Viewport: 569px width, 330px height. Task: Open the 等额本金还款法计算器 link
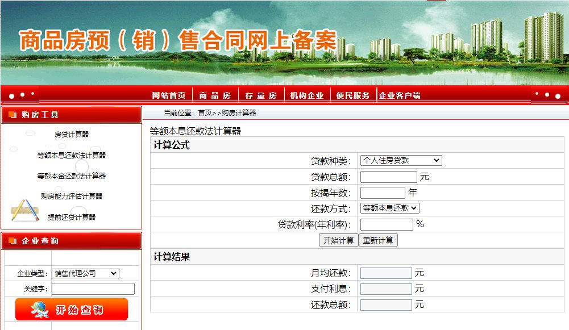pos(72,176)
